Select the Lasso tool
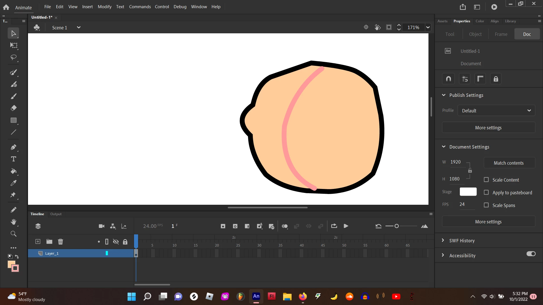The height and width of the screenshot is (305, 543). pyautogui.click(x=14, y=58)
